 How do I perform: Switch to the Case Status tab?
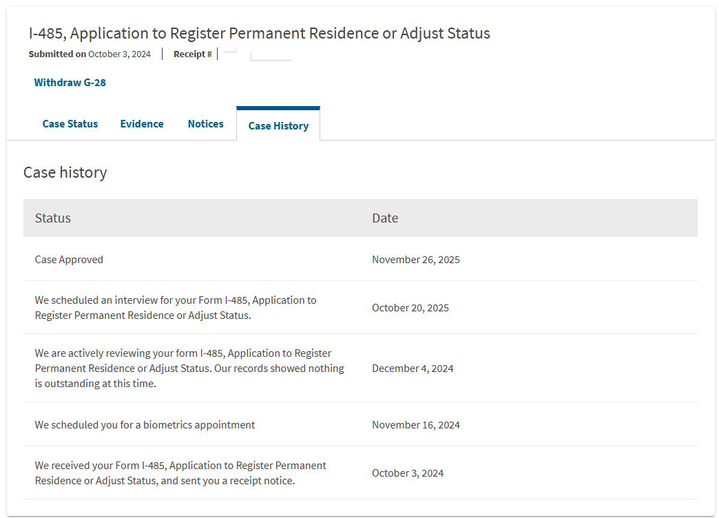click(x=70, y=124)
